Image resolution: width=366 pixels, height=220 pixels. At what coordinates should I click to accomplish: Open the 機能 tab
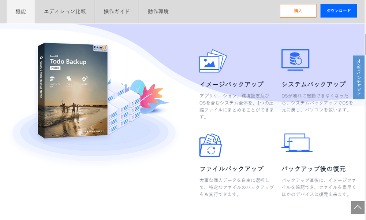(21, 11)
